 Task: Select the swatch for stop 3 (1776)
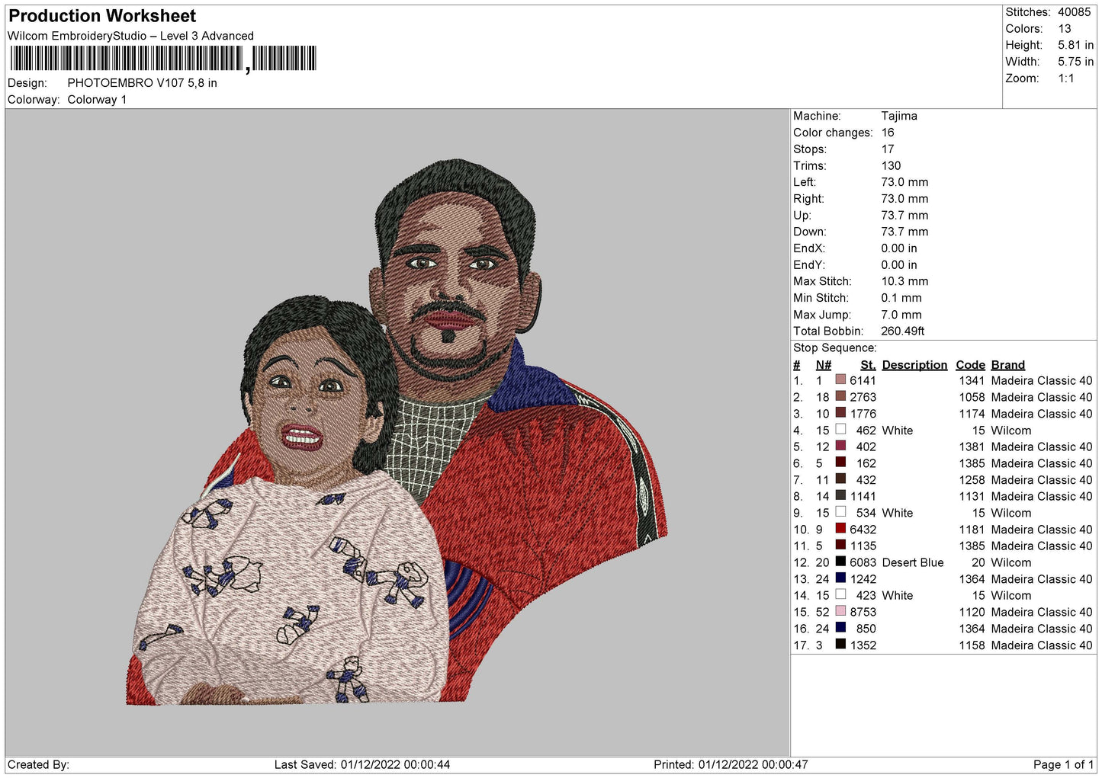[x=840, y=413]
